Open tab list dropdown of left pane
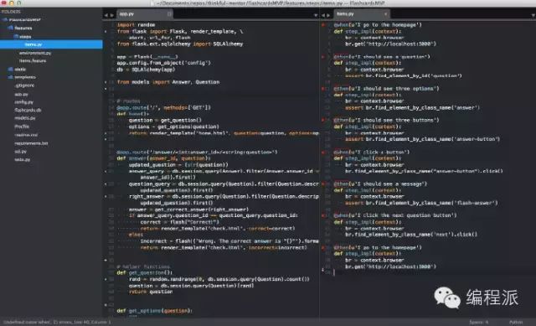The image size is (536, 326). [316, 15]
